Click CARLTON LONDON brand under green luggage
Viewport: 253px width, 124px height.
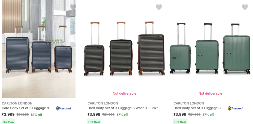[x=189, y=103]
